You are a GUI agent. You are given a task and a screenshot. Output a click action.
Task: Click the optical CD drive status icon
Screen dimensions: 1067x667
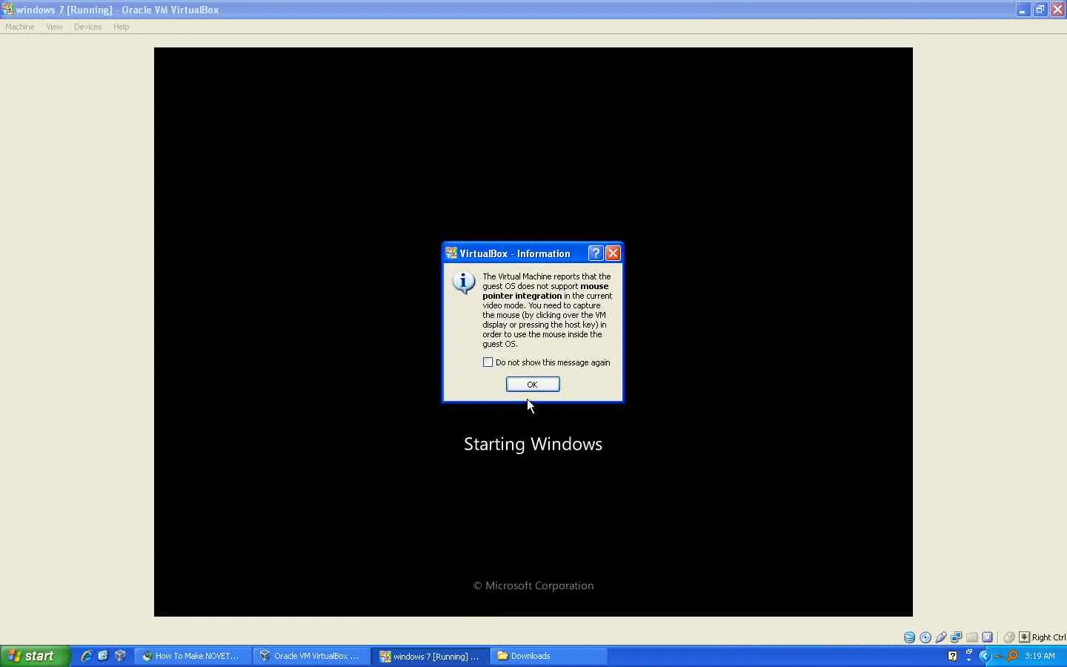point(925,637)
